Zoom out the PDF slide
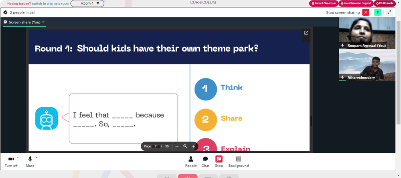 point(177,146)
